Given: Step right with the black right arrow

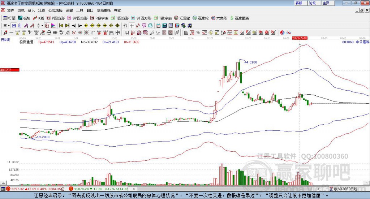Looking at the screenshot, I should coord(80,26).
